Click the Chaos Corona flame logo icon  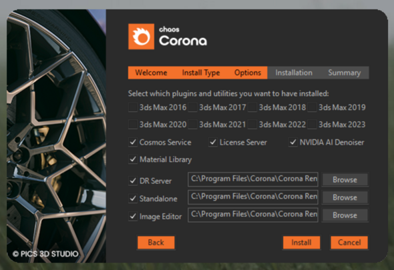(x=141, y=37)
